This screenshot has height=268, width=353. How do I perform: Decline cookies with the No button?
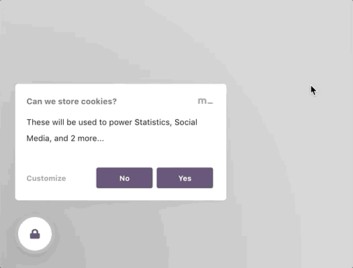pyautogui.click(x=124, y=178)
